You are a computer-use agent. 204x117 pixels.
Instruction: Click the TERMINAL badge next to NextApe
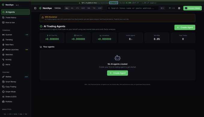click(x=58, y=8)
